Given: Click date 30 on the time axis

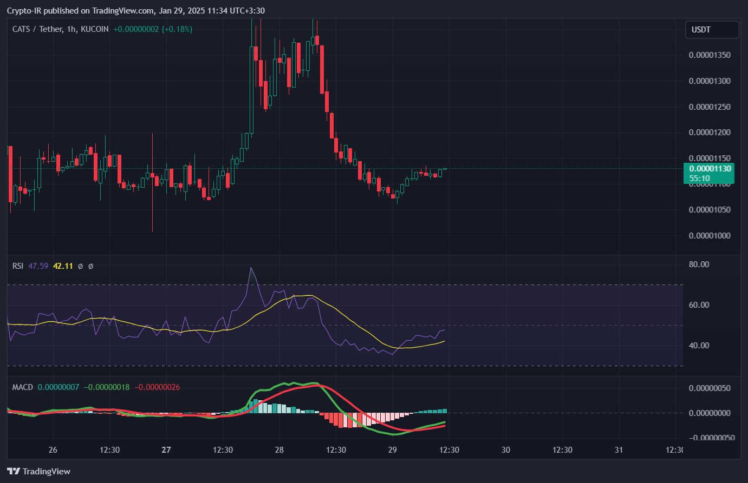Looking at the screenshot, I should point(506,450).
